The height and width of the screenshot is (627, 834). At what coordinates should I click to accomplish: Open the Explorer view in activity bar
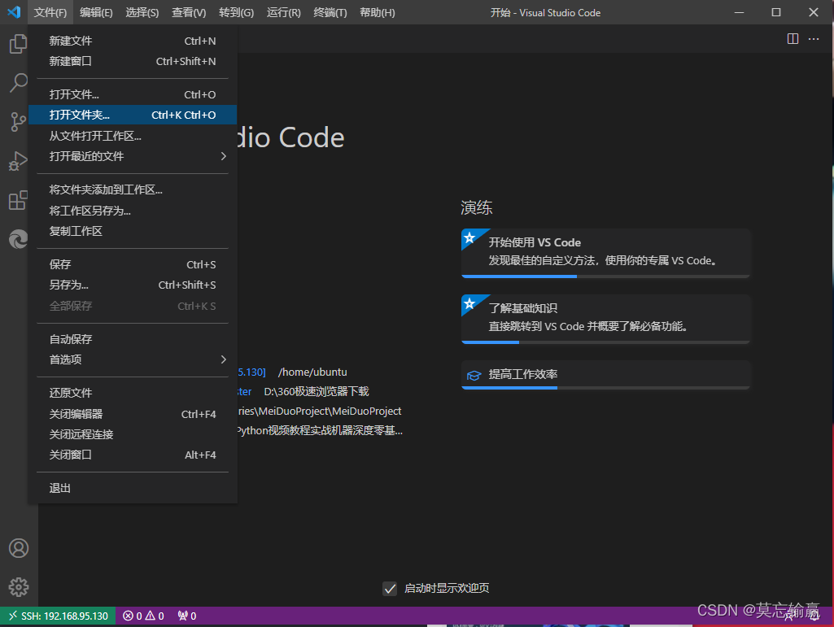[18, 44]
